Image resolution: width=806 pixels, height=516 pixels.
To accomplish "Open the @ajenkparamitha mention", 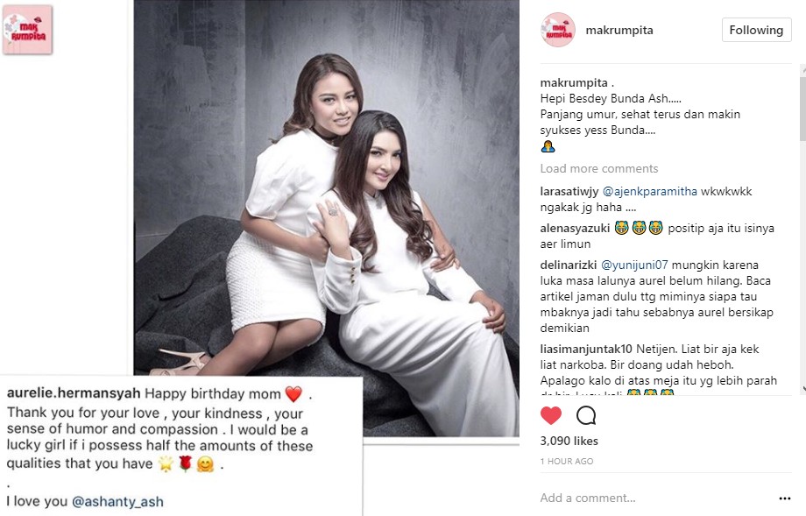I will (650, 192).
